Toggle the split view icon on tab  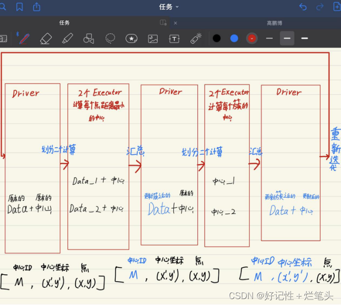(x=163, y=23)
